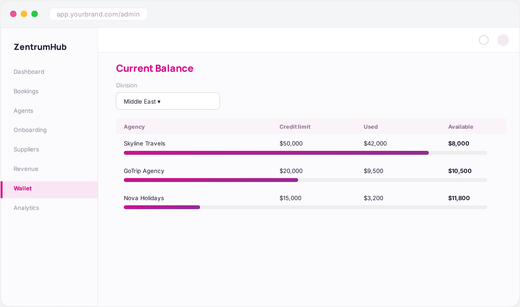Screen dimensions: 520x307
Task: Click the $50,000 credit limit value
Action: click(291, 143)
